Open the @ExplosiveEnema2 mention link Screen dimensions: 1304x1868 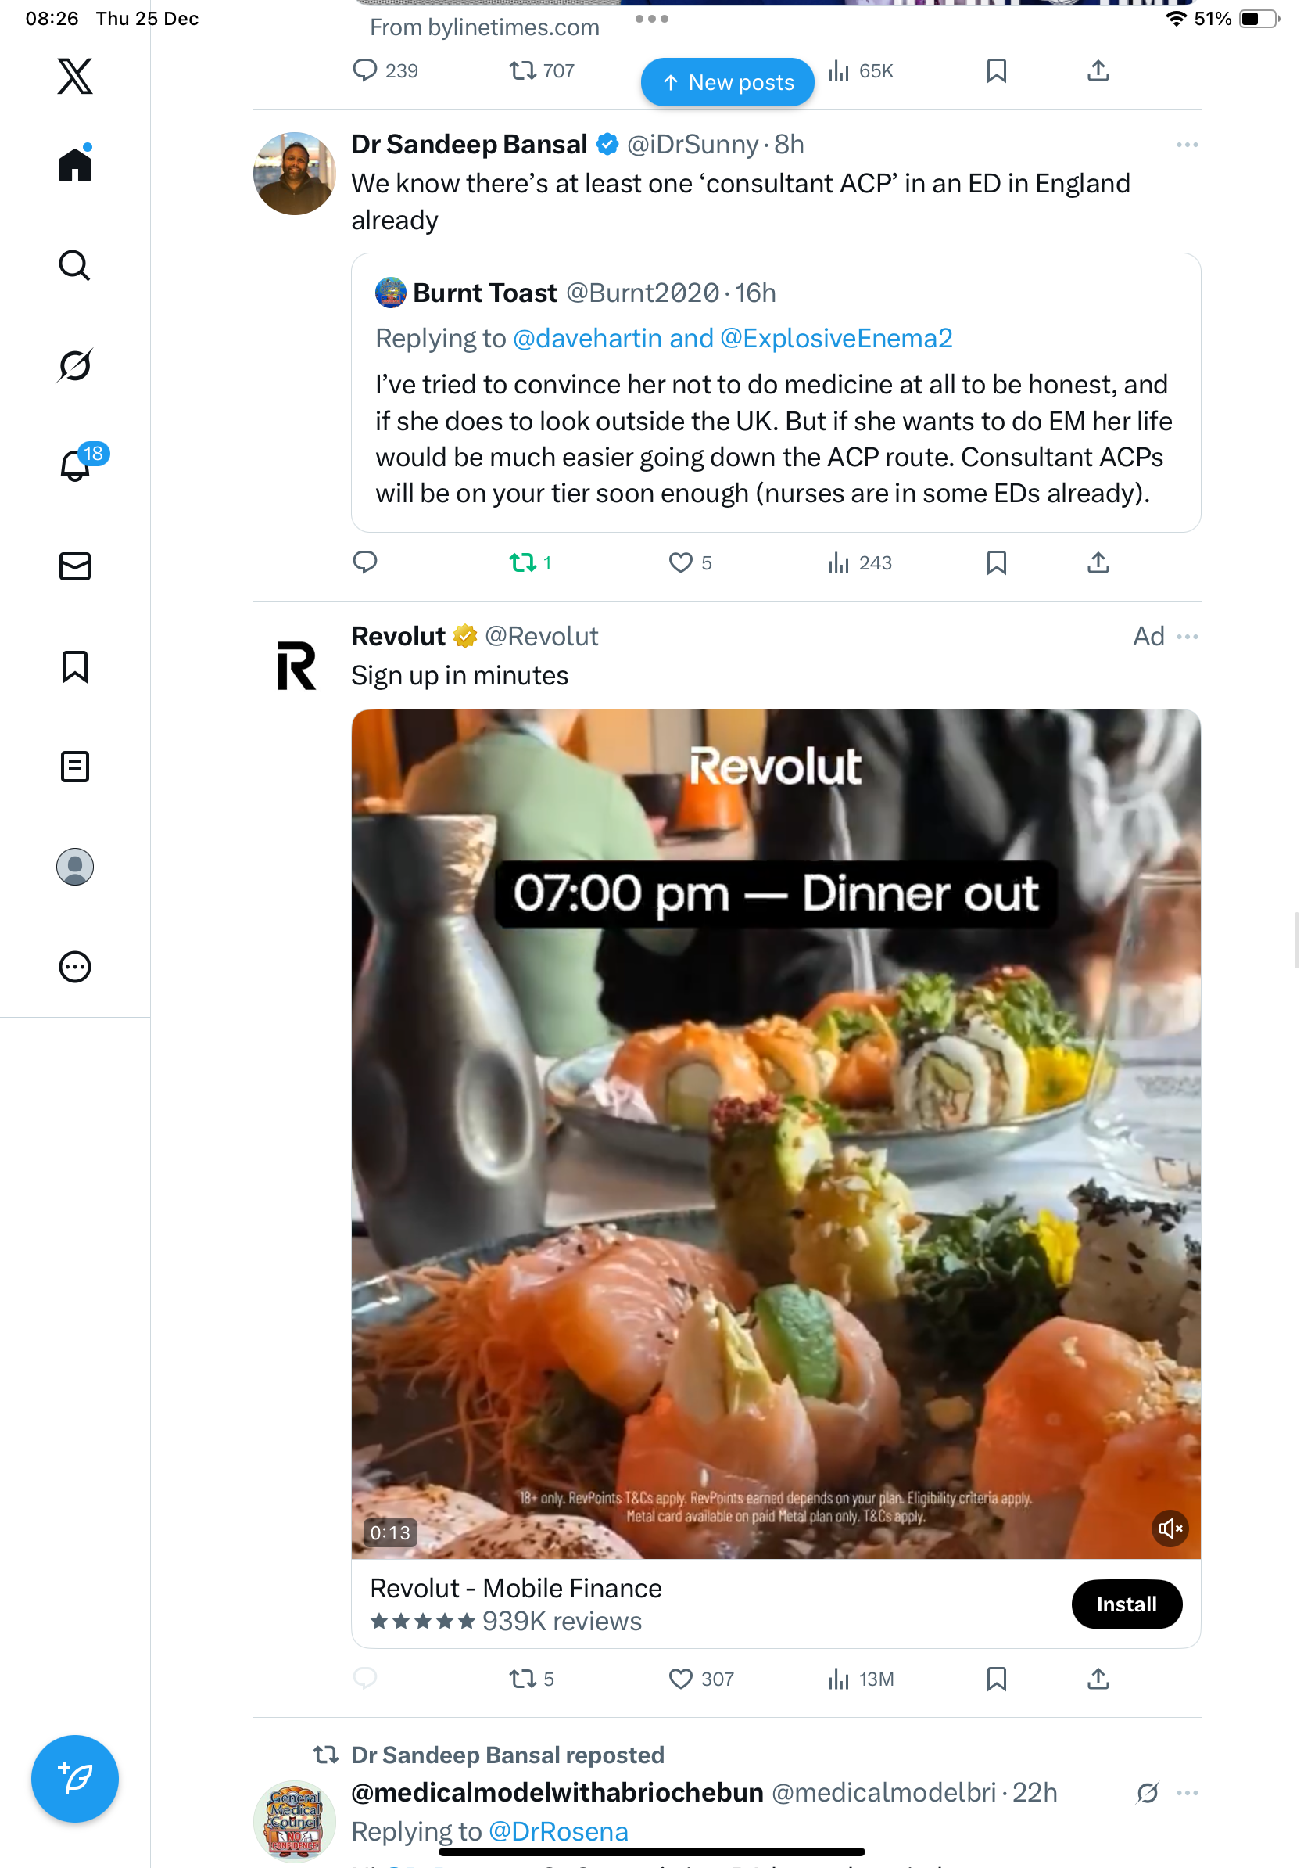tap(836, 339)
